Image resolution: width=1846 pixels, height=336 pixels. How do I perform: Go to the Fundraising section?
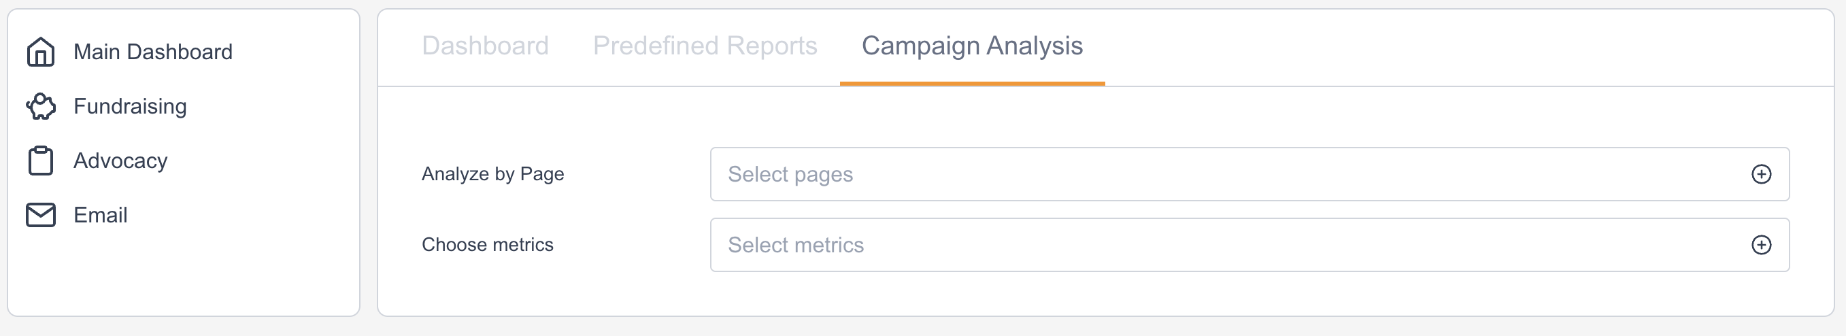tap(130, 106)
